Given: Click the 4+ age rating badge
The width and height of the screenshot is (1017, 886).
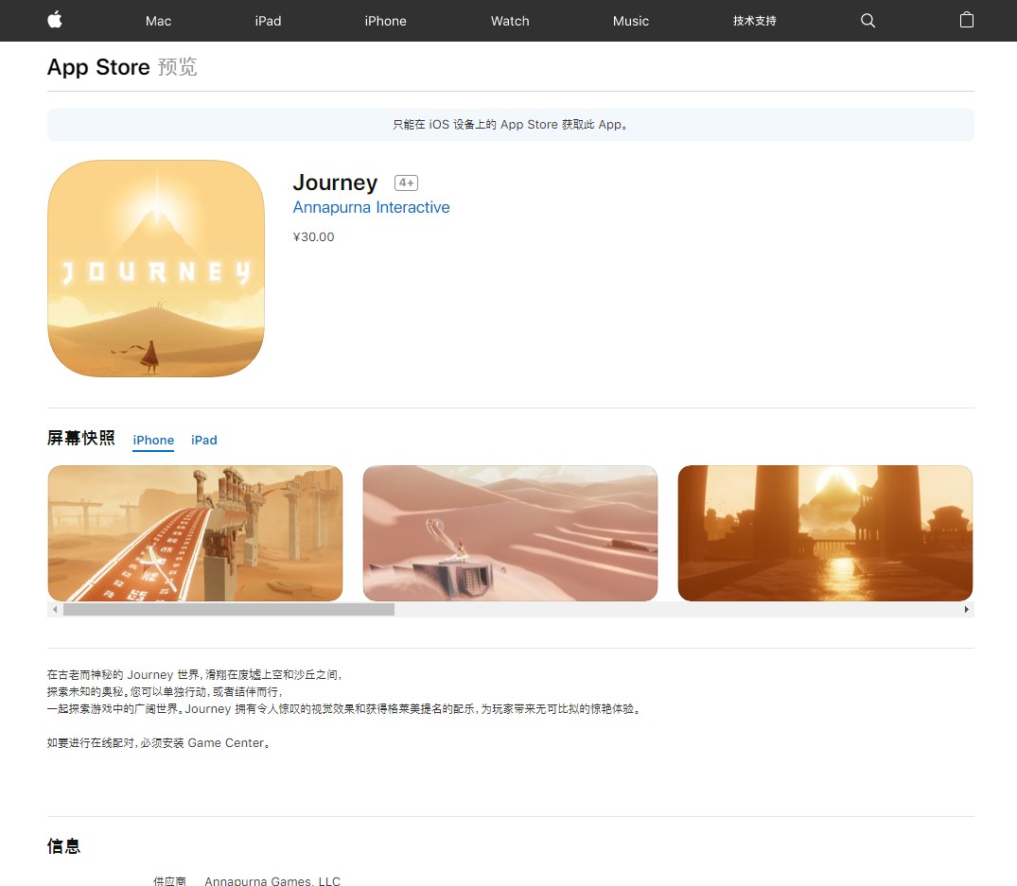Looking at the screenshot, I should (406, 183).
